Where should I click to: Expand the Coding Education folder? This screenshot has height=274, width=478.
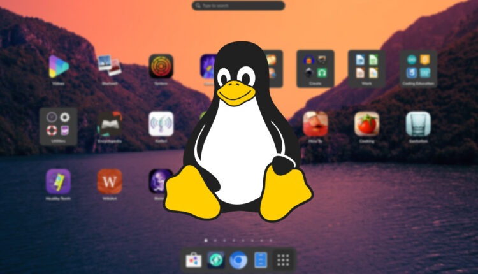tap(418, 67)
